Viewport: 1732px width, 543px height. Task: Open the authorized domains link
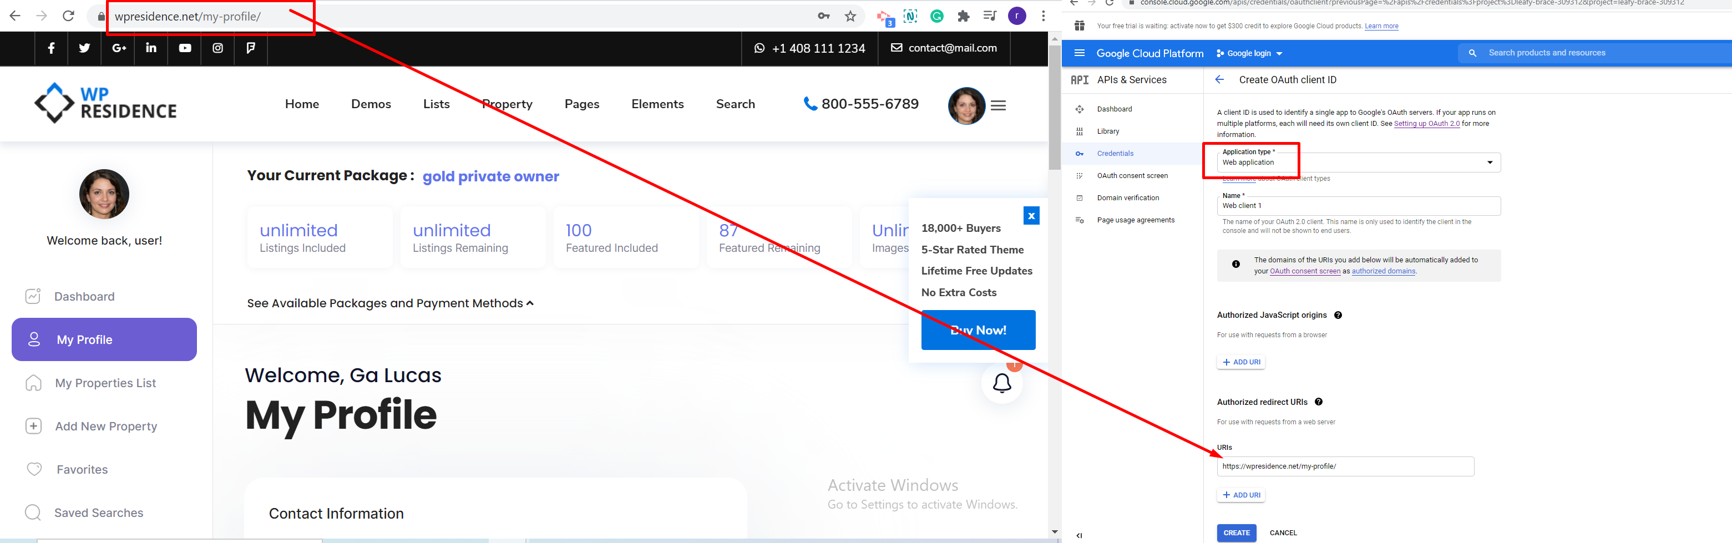tap(1383, 272)
